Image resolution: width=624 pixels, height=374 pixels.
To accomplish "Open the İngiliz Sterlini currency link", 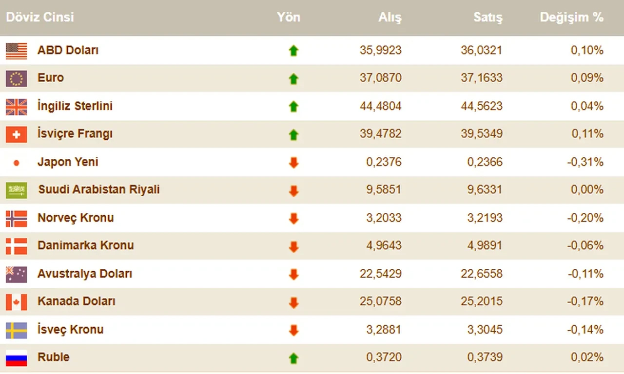I will coord(75,106).
